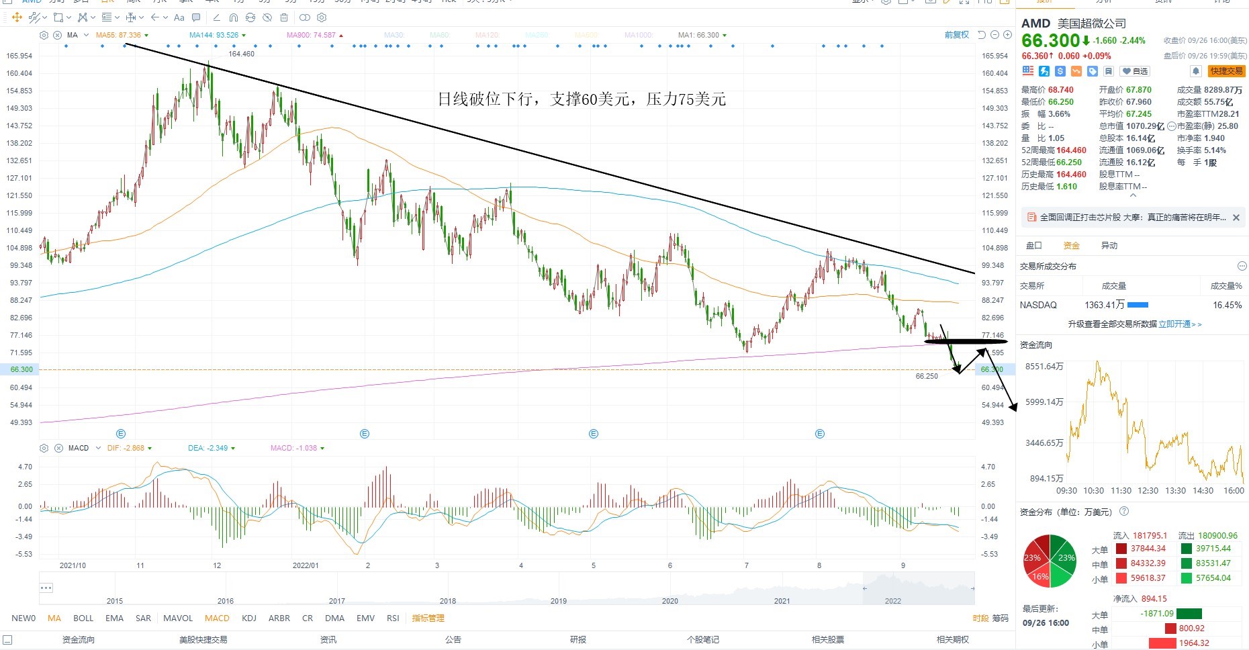This screenshot has height=650, width=1249.
Task: Click the blue dollar S icon
Action: [1060, 71]
